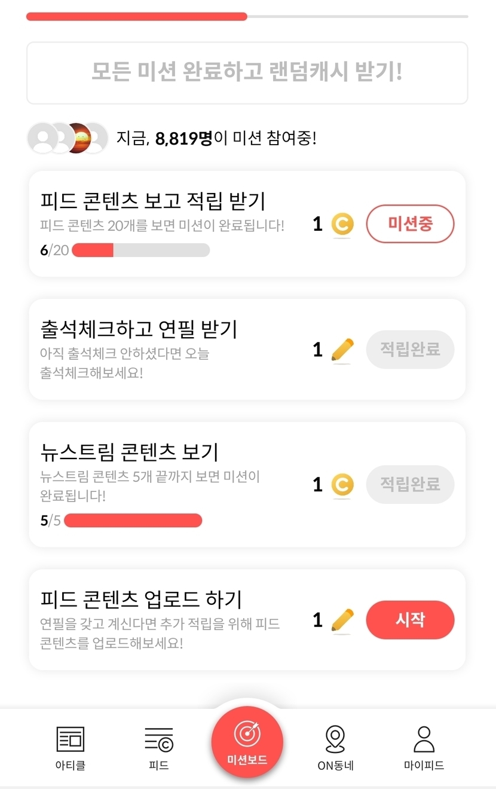
Task: Tap the gold coin in 피드 콘텐츠 보고 적립 받기
Action: 342,225
